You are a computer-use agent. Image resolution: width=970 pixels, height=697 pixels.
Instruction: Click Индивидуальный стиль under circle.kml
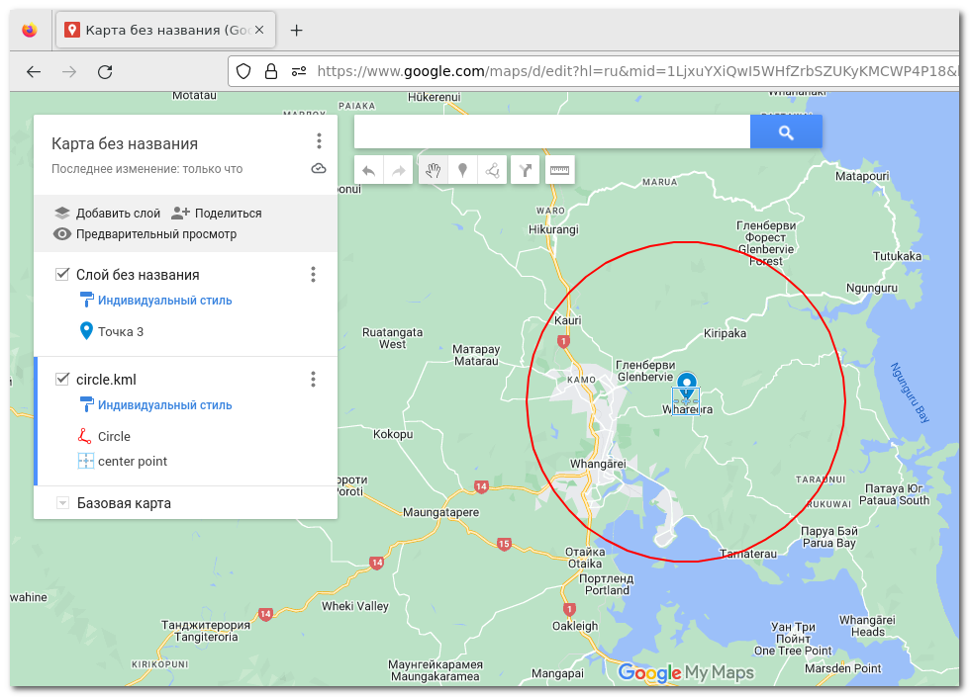[x=164, y=405]
